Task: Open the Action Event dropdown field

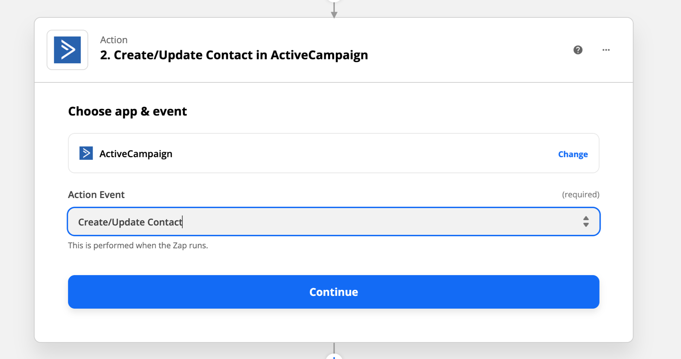Action: pos(333,222)
